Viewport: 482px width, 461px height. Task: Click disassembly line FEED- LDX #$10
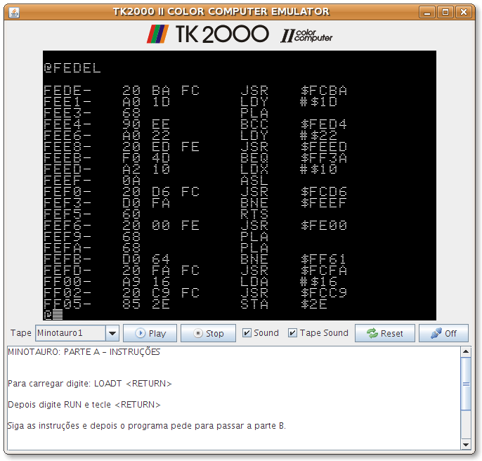pos(190,169)
